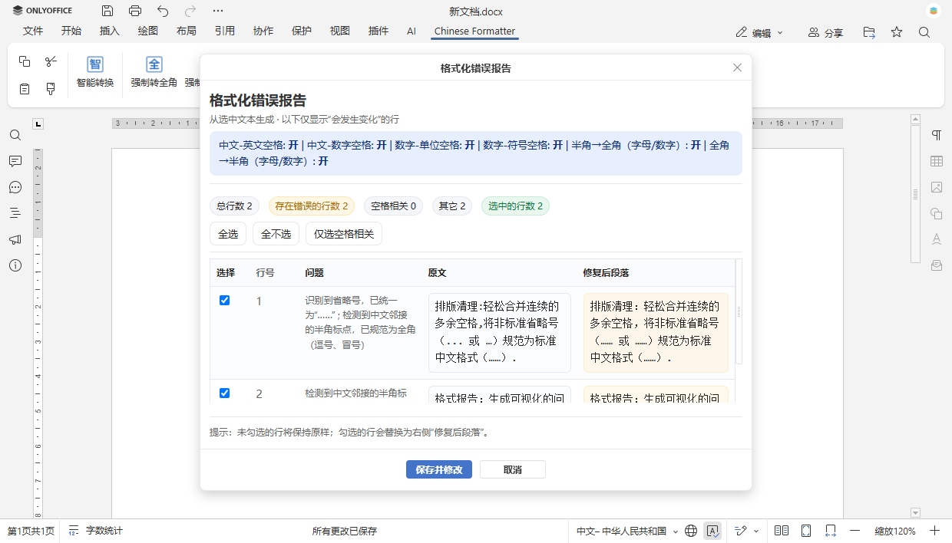Switch to the 引用 tab
This screenshot has width=952, height=543.
tap(225, 31)
